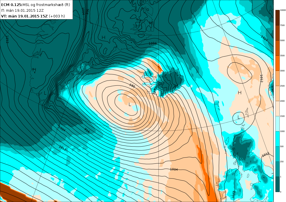286x202 pixels.
Task: Click the H marker in the Norwegian Sea
Action: (240, 93)
